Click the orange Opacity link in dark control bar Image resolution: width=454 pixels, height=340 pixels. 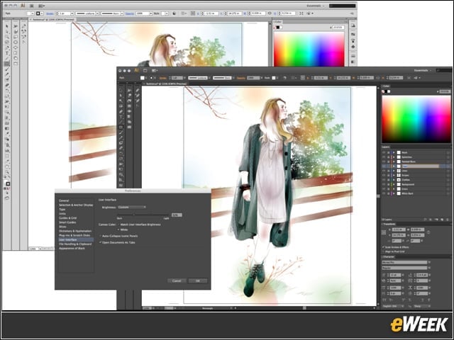(241, 78)
